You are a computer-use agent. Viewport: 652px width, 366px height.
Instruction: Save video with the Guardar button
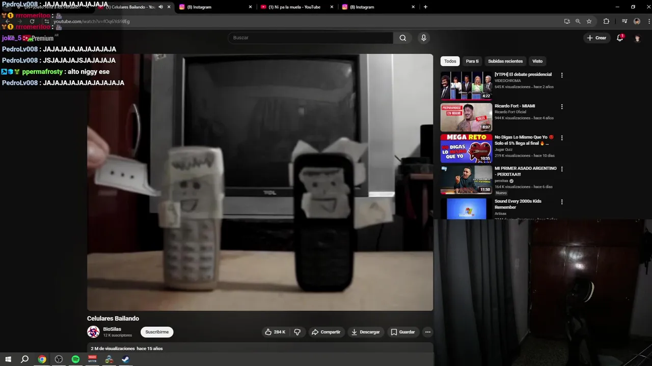pyautogui.click(x=403, y=332)
